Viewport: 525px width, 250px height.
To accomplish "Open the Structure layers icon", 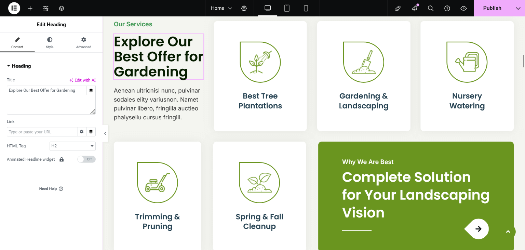I will tap(62, 8).
